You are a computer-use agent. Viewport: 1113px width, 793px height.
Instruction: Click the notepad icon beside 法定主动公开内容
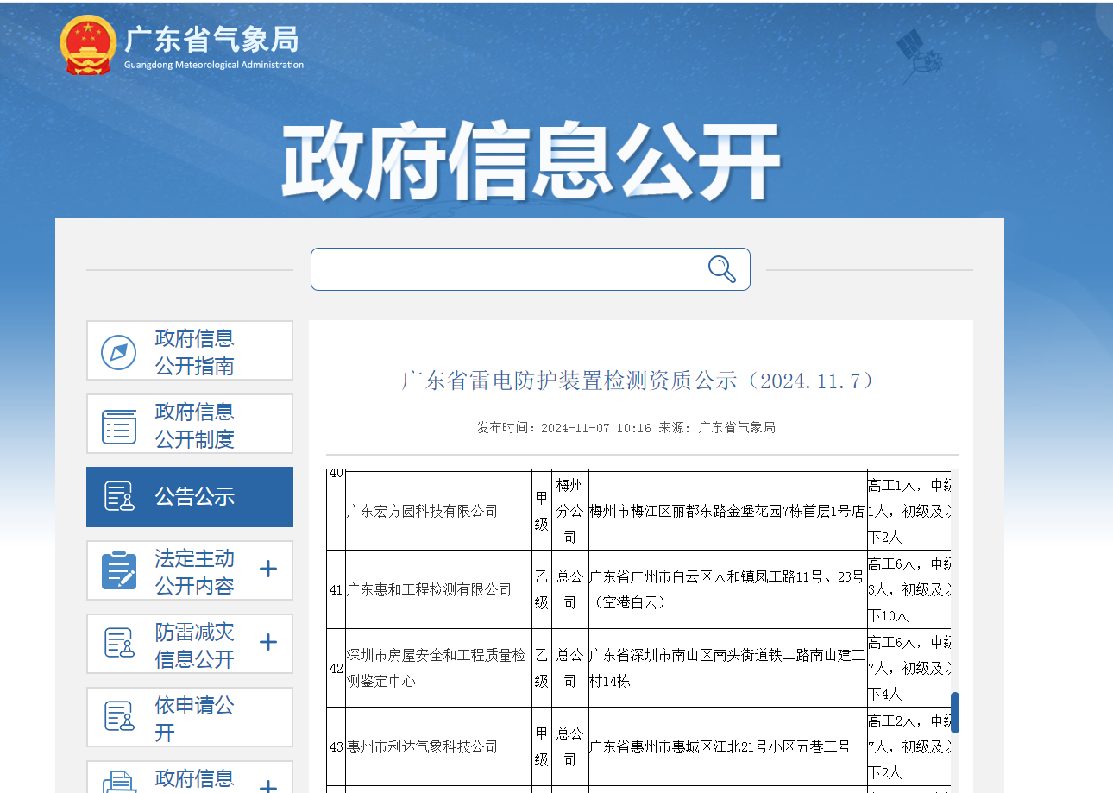119,570
